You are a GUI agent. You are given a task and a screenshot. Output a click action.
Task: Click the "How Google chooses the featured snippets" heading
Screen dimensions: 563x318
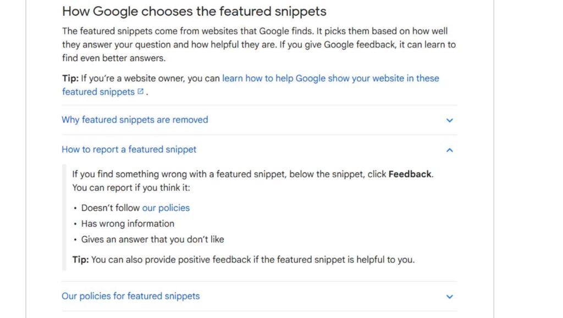point(194,11)
